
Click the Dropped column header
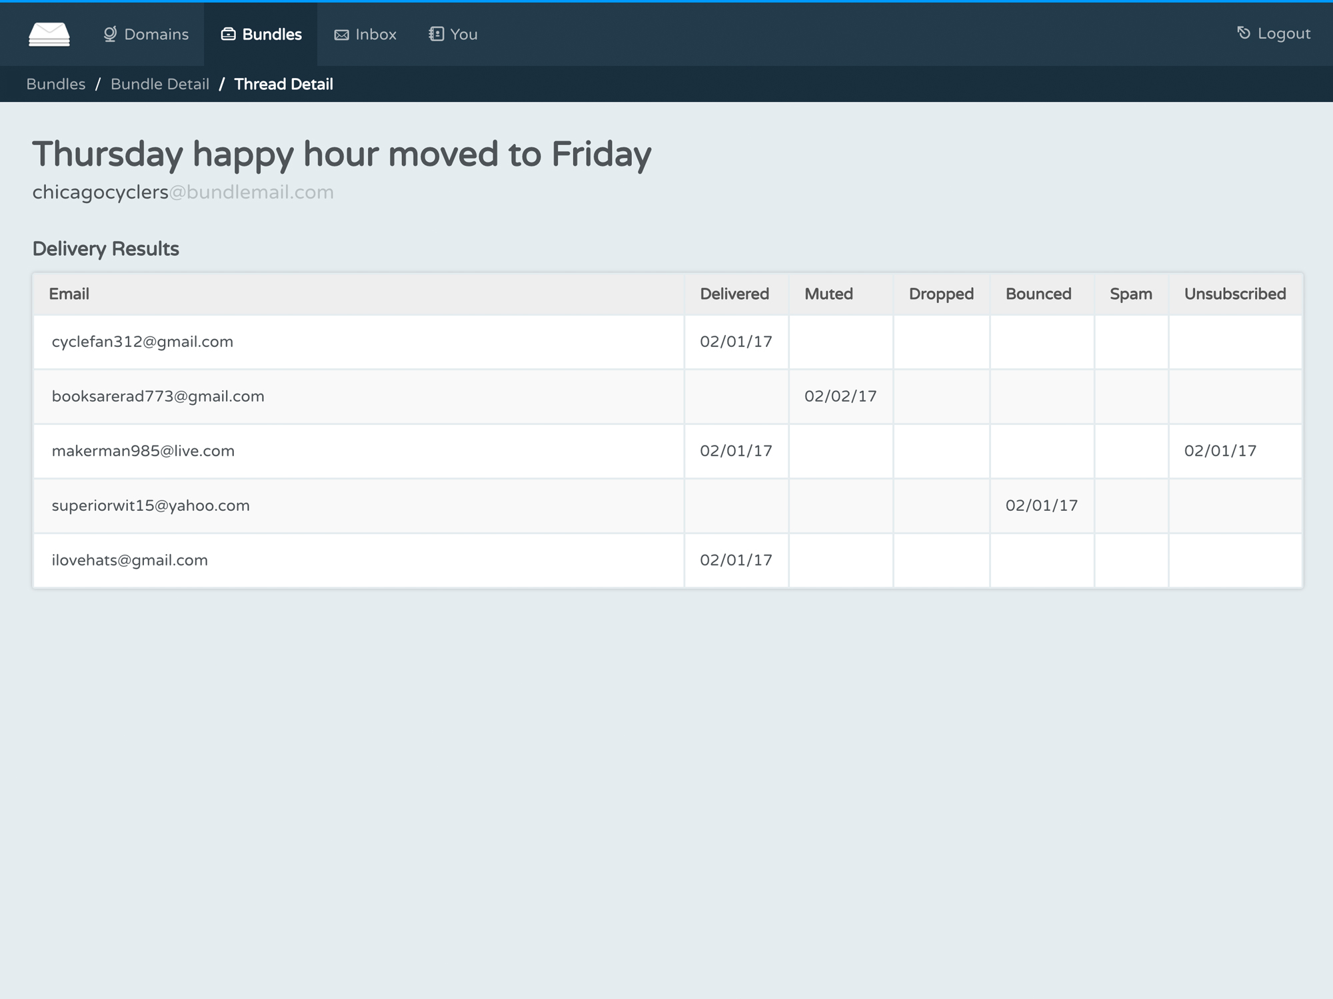coord(942,294)
